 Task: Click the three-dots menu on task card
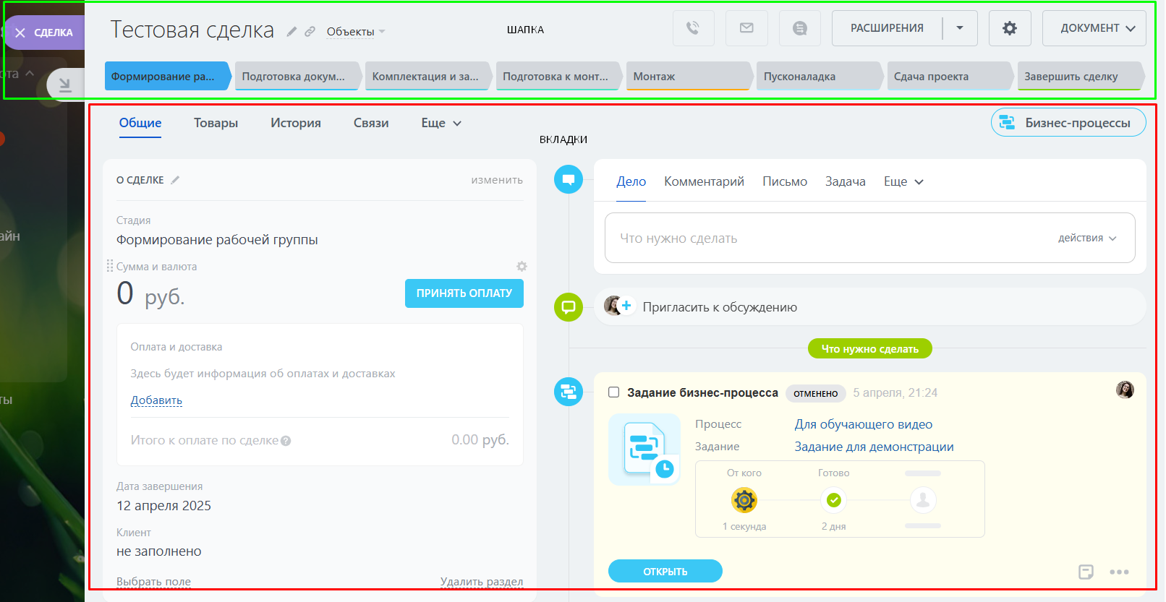(1119, 572)
